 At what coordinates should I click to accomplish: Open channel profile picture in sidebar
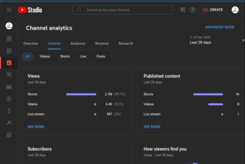pos(9,26)
